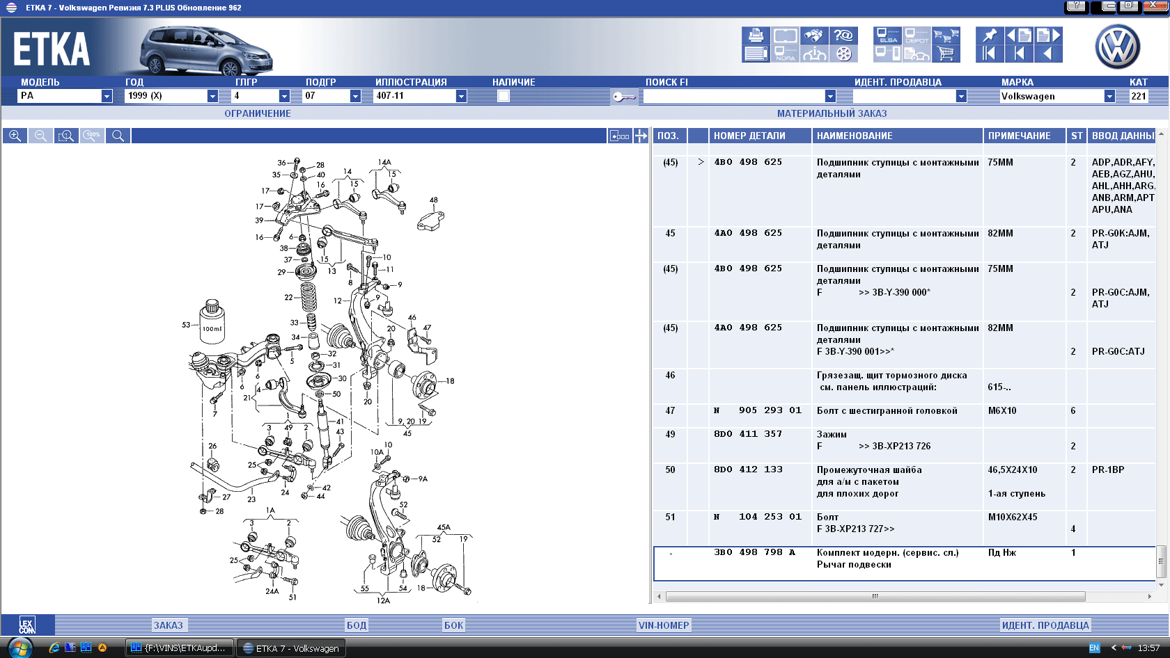This screenshot has width=1170, height=658.
Task: Click the zoom in magnifier
Action: tap(15, 136)
